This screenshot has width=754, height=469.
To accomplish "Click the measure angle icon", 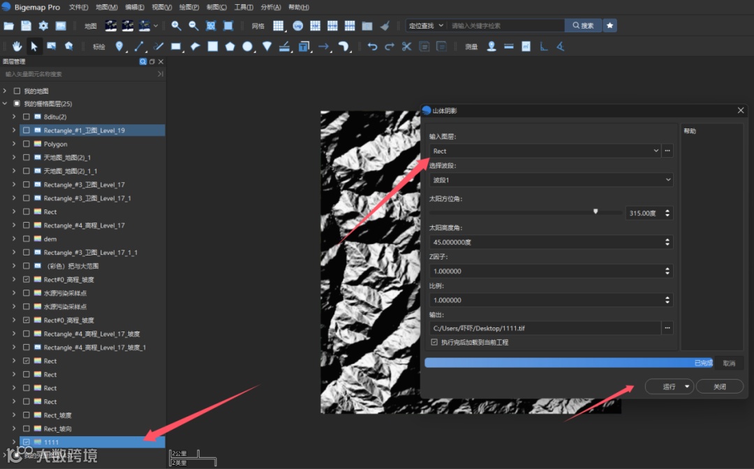I will tap(561, 47).
